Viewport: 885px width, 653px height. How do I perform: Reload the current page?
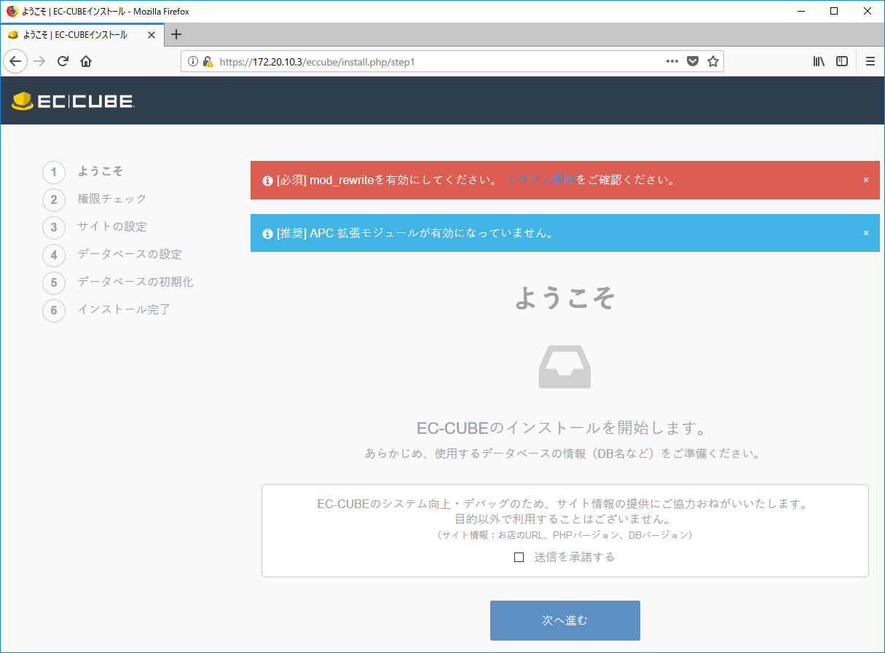(x=63, y=61)
